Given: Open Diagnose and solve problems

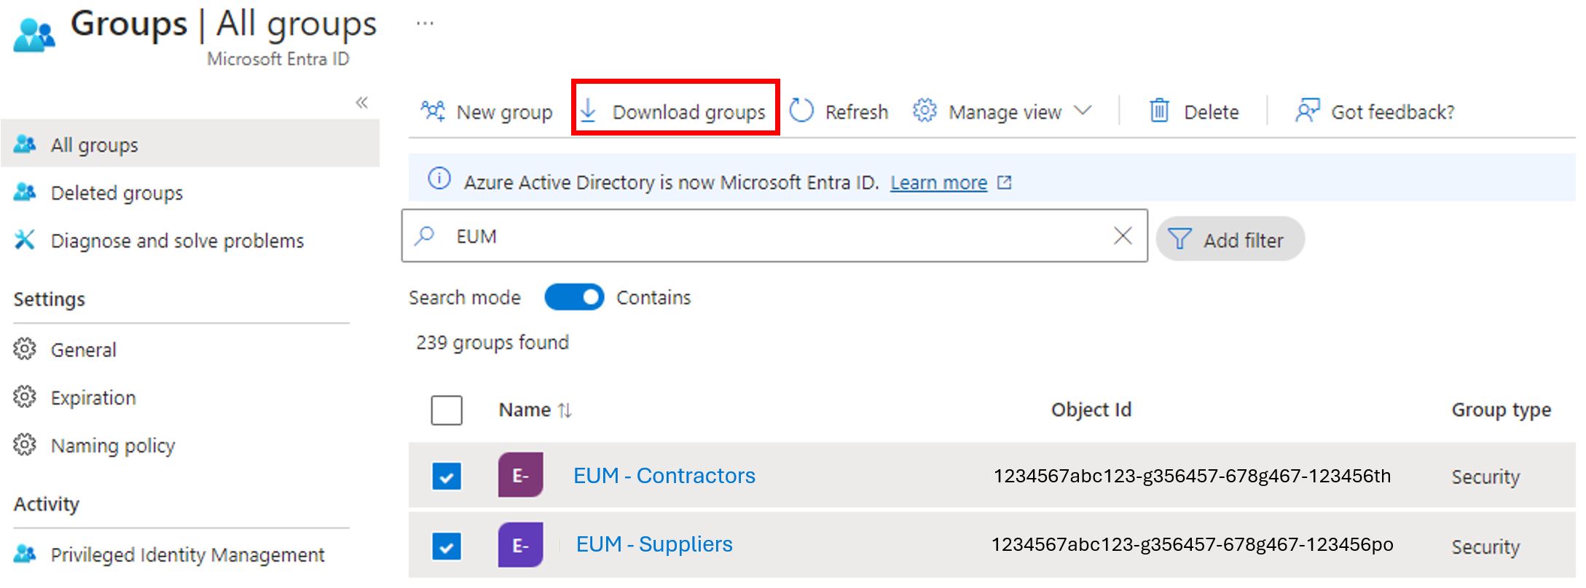Looking at the screenshot, I should coord(177,240).
